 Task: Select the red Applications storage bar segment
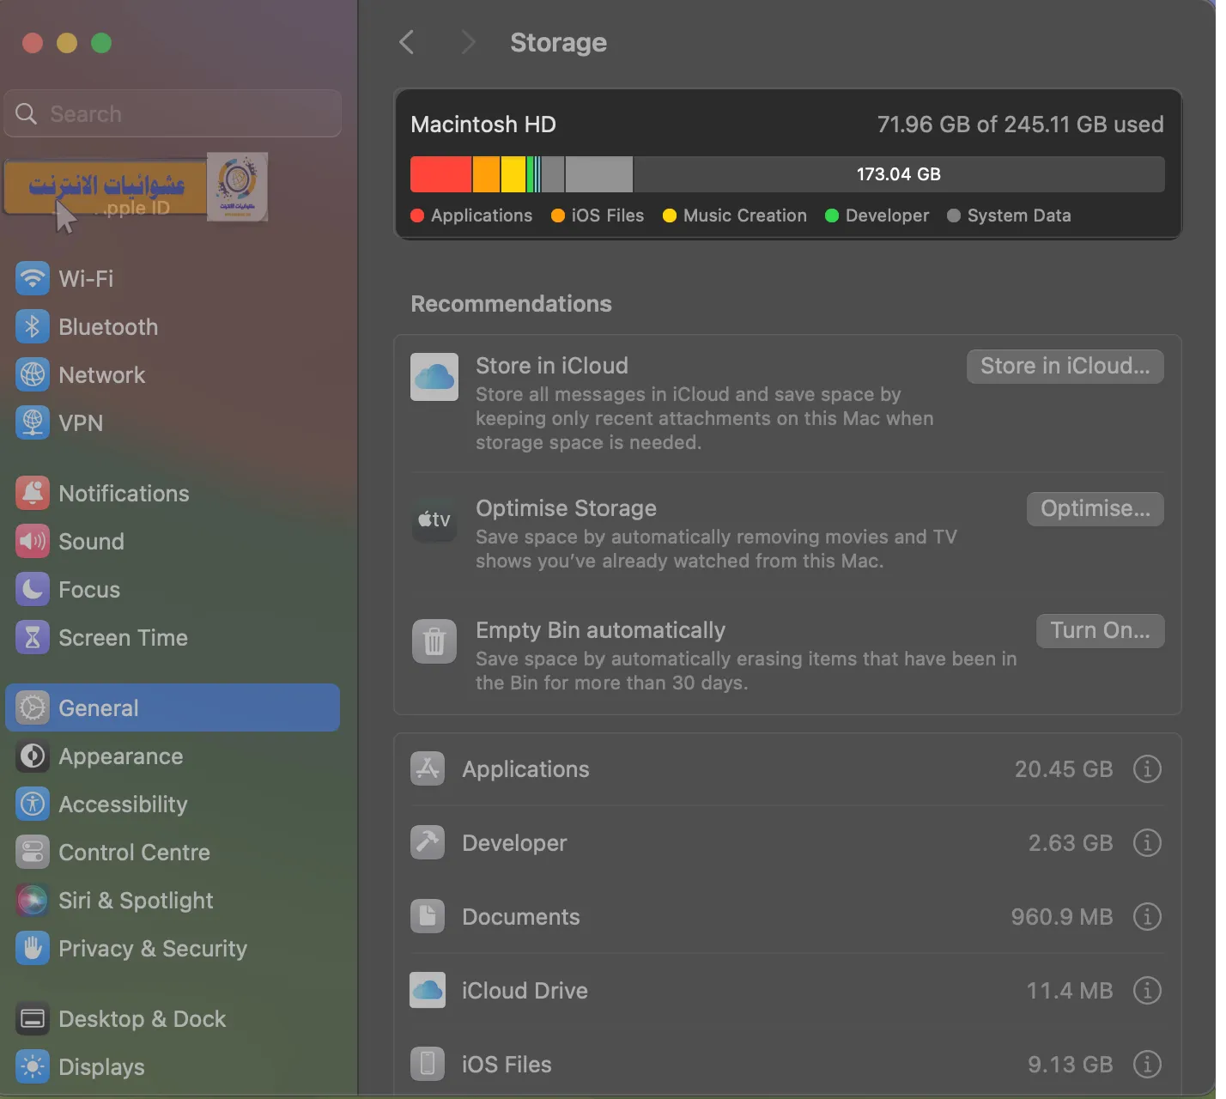440,174
